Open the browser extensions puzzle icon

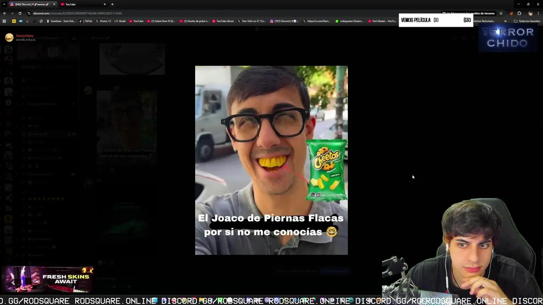point(519,13)
